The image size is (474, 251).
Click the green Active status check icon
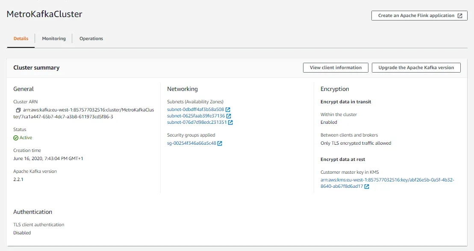tap(16, 138)
